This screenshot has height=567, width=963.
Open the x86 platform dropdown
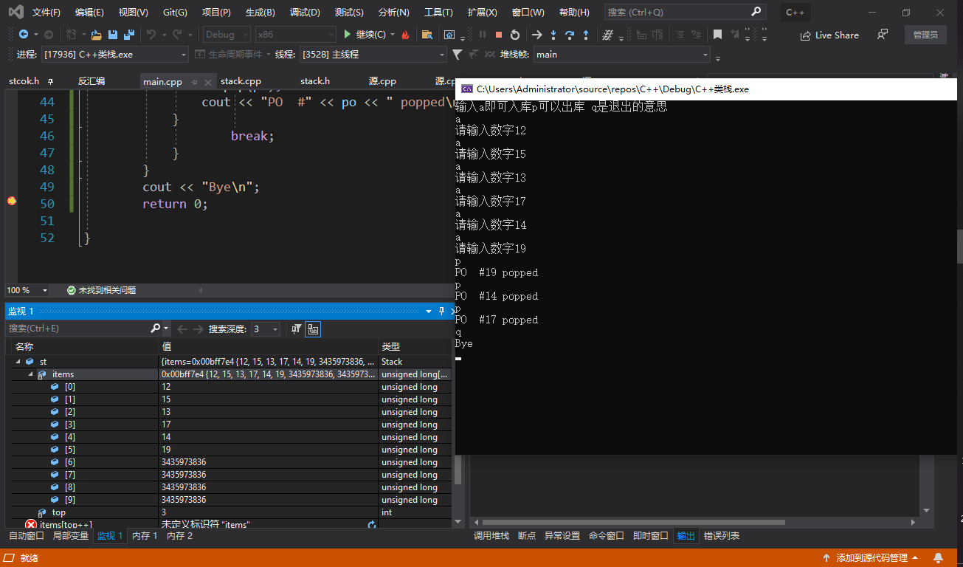295,35
